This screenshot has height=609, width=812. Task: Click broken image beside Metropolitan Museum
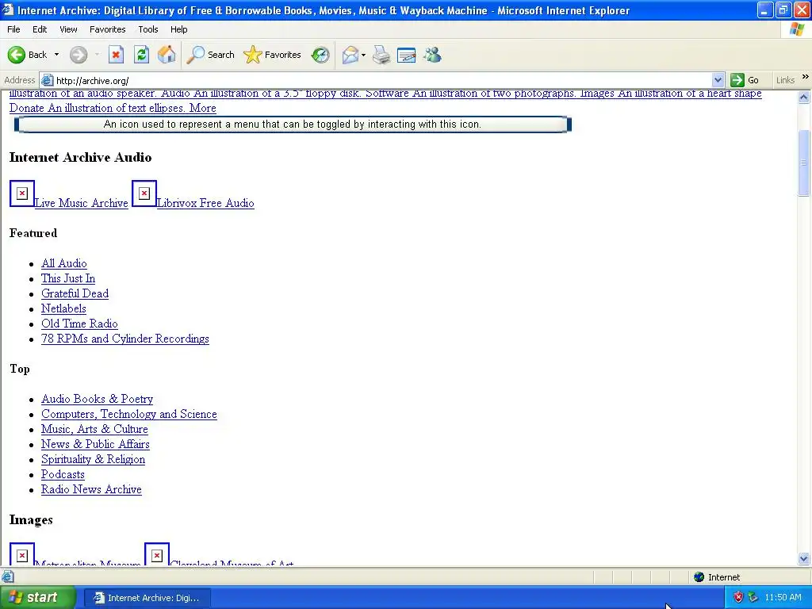21,554
